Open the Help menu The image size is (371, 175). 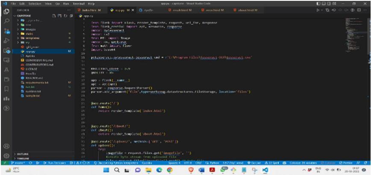point(91,4)
